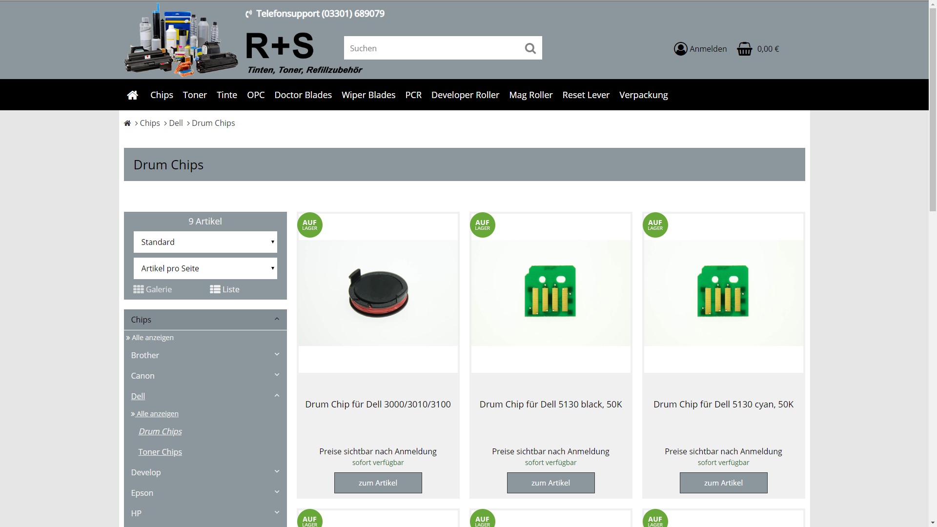The height and width of the screenshot is (527, 937).
Task: Open title Drum Chip für Dell 3000/3010/3100
Action: click(x=378, y=405)
